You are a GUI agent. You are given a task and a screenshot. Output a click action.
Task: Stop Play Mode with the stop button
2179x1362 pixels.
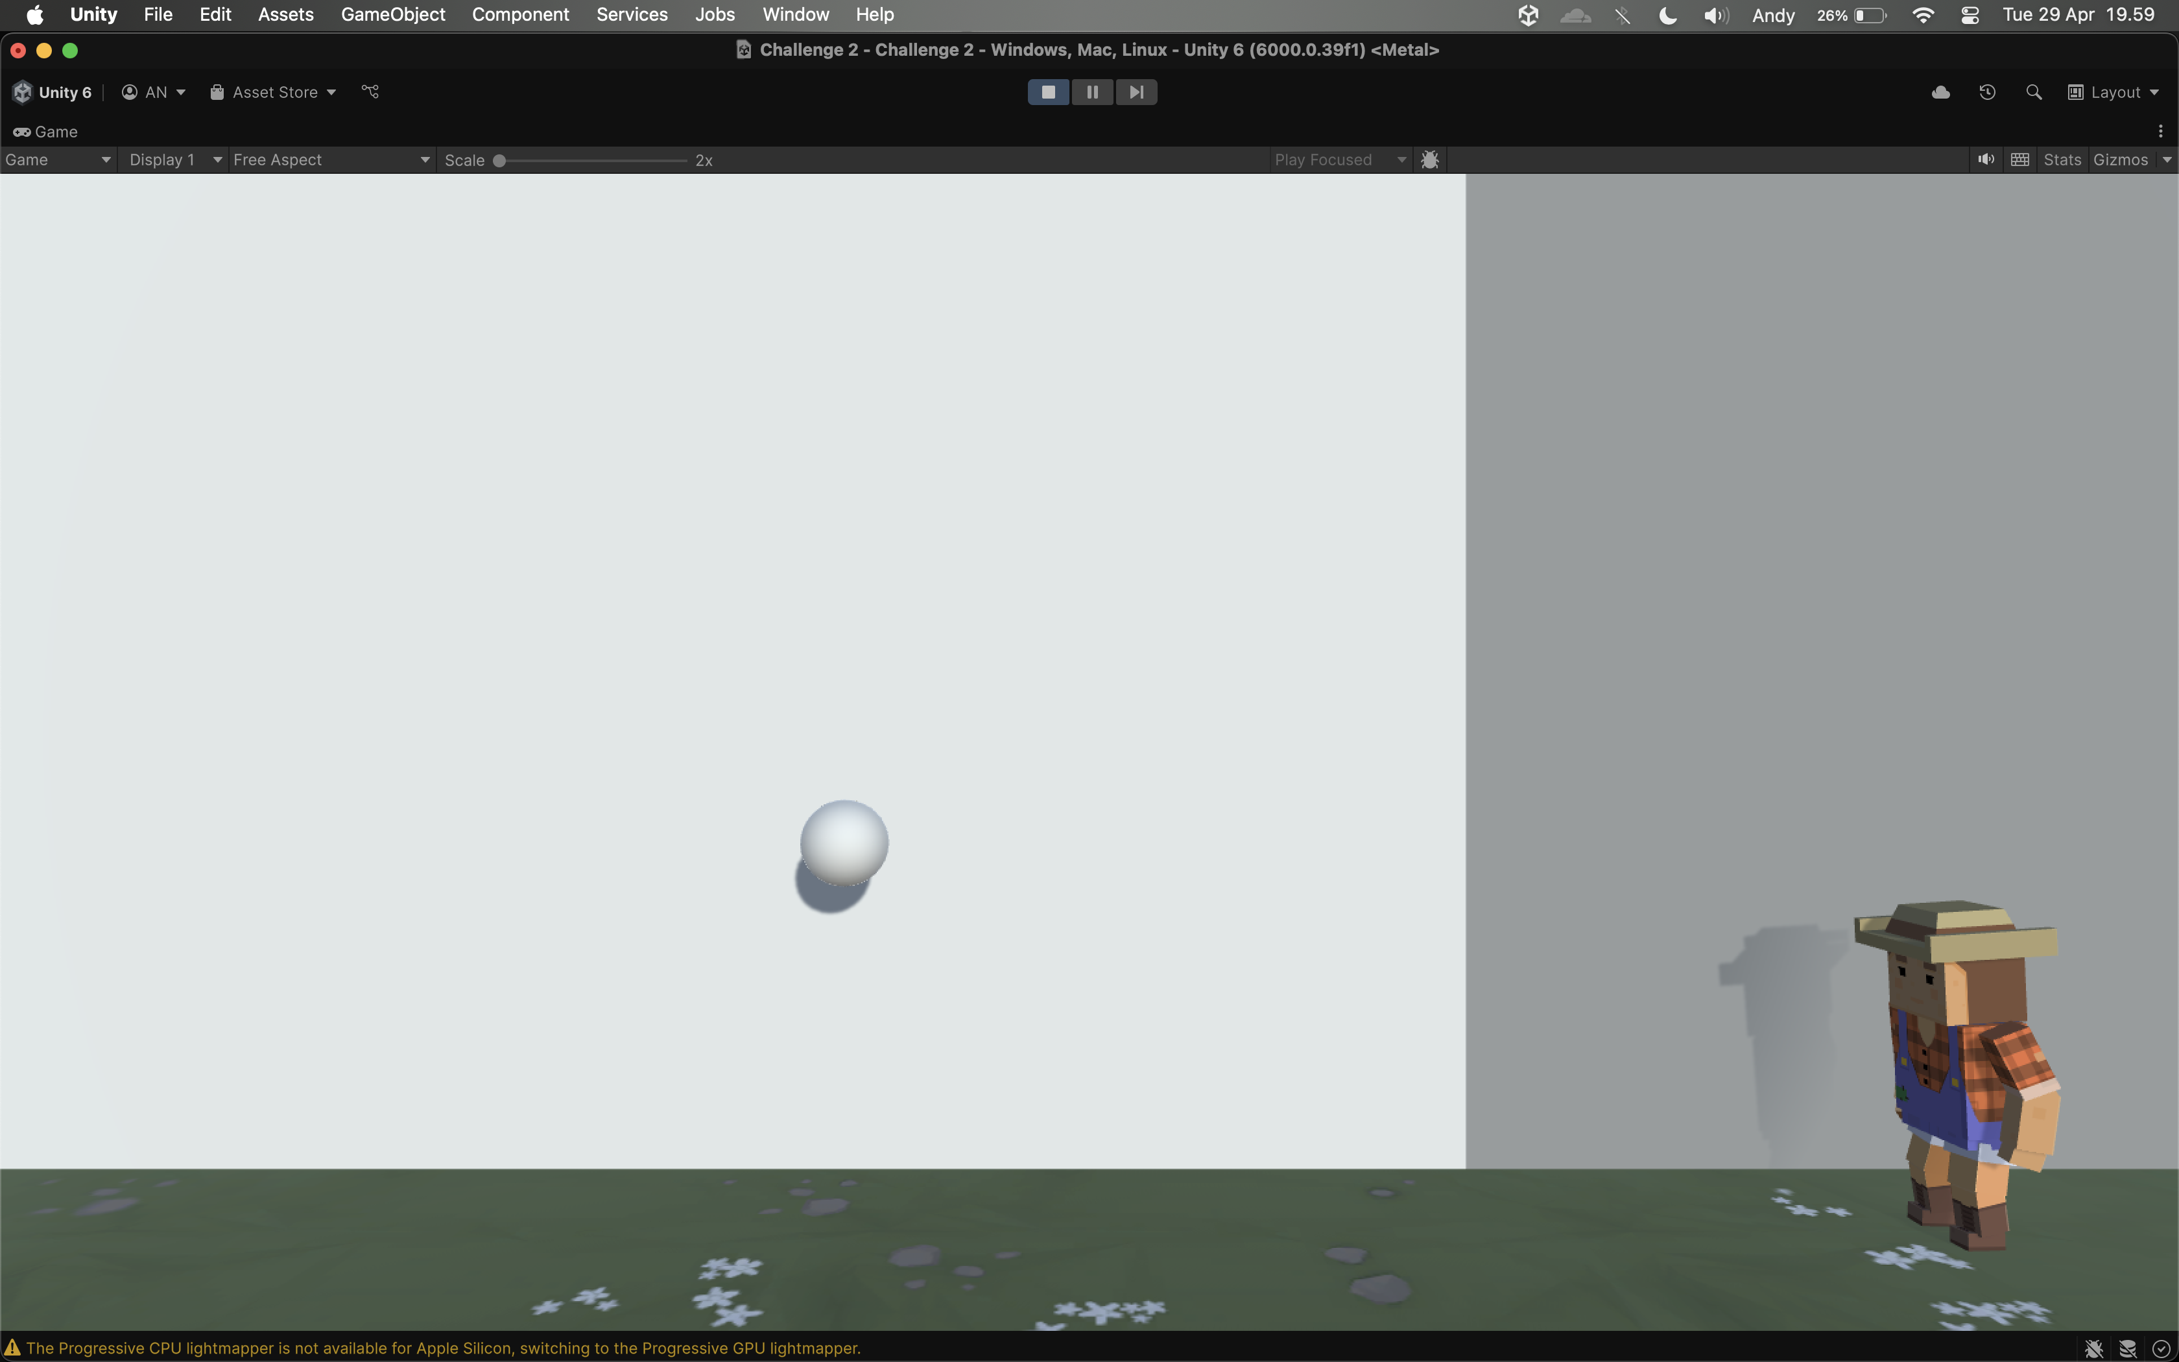(x=1047, y=92)
